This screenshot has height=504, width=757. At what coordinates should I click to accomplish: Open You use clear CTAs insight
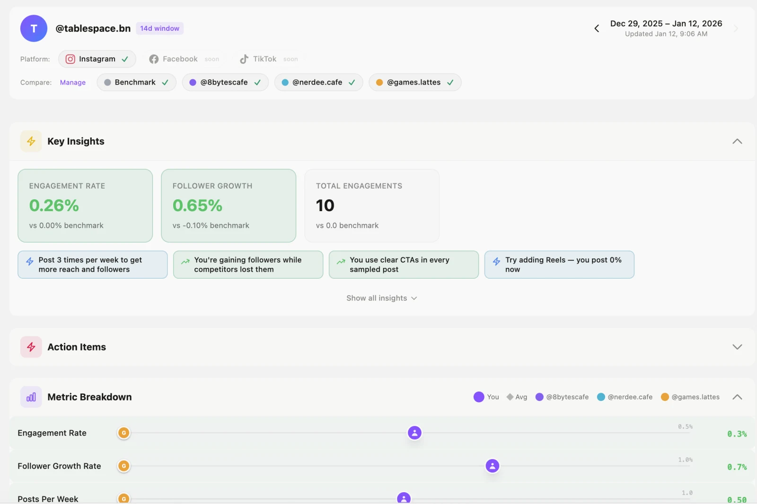click(x=404, y=265)
